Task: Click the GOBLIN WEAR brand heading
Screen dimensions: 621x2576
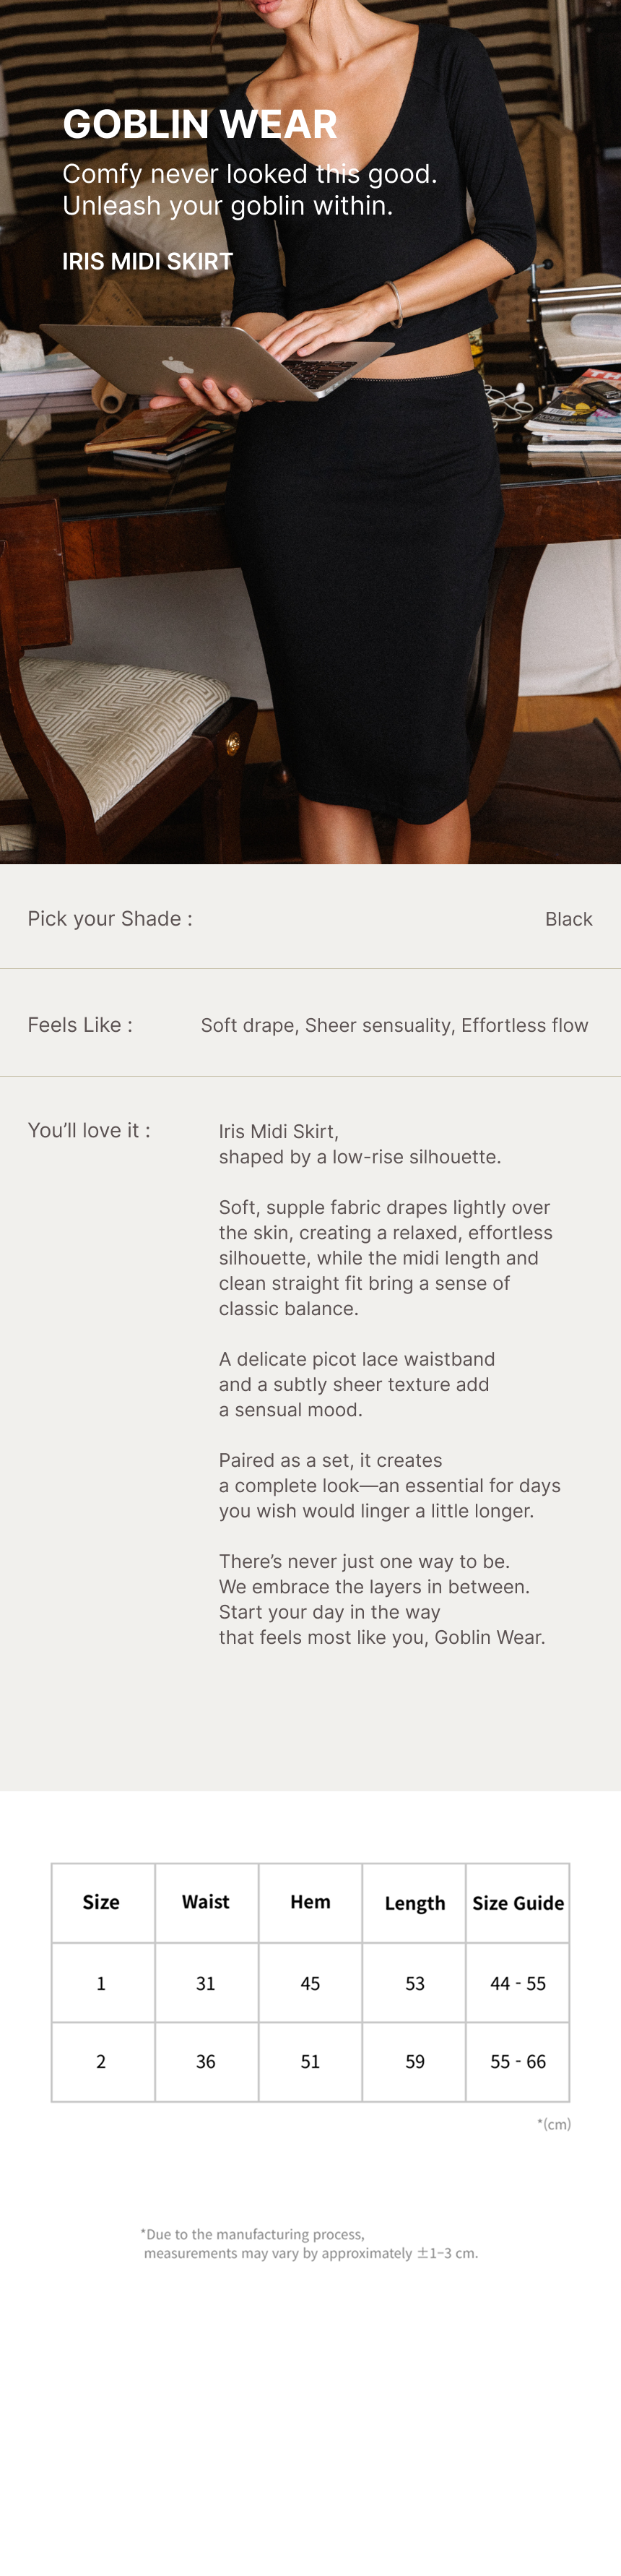Action: [x=200, y=125]
